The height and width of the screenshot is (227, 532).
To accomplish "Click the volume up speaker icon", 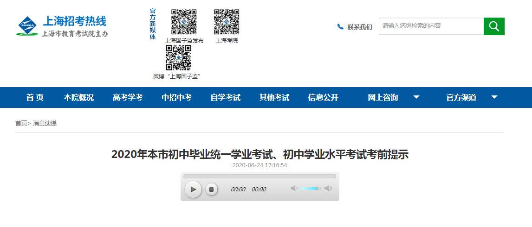I will (x=328, y=189).
